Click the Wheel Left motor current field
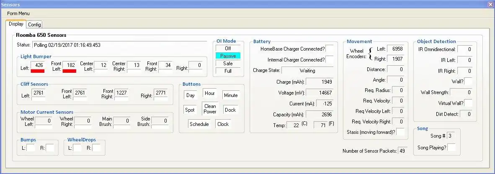Screen dimensions: 495x174 (43, 121)
